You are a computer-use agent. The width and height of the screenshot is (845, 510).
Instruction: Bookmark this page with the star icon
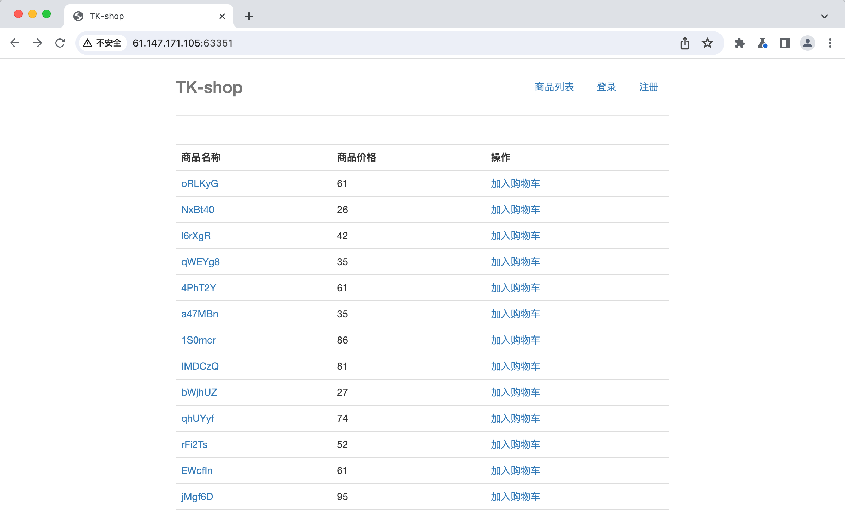coord(707,43)
